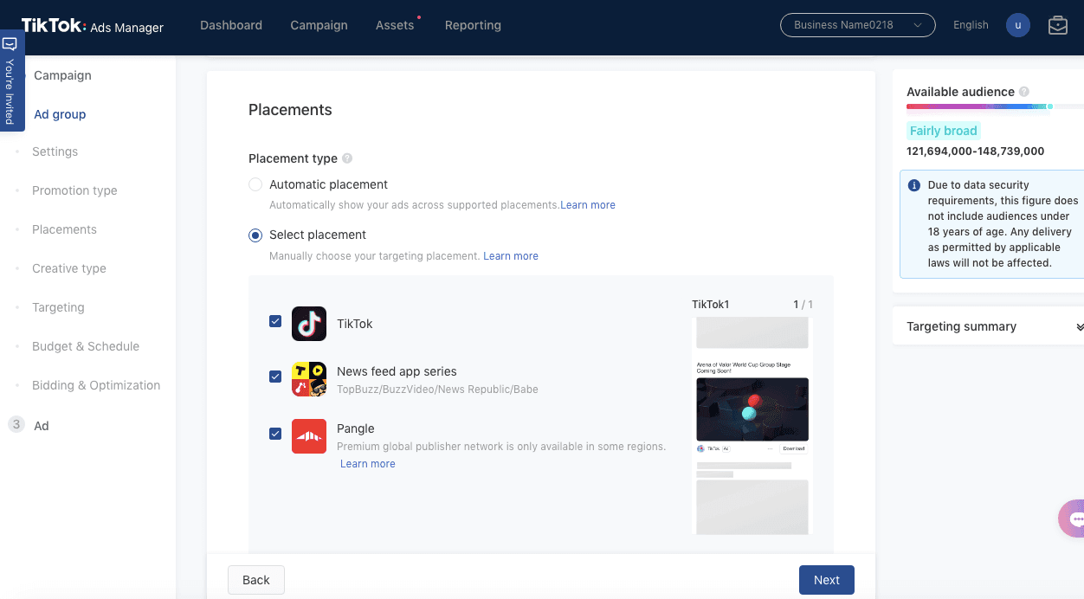This screenshot has width=1084, height=599.
Task: Open the Campaign top menu
Action: click(x=319, y=25)
